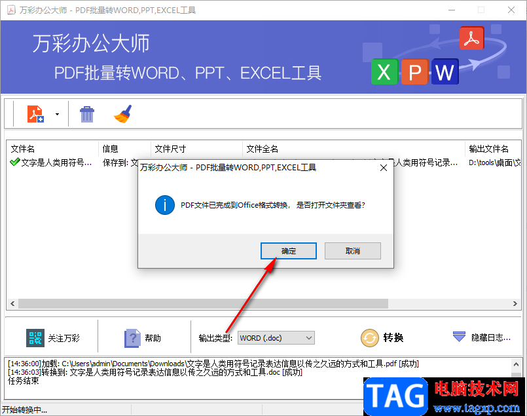Click the orange 转换 convert icon

[370, 337]
